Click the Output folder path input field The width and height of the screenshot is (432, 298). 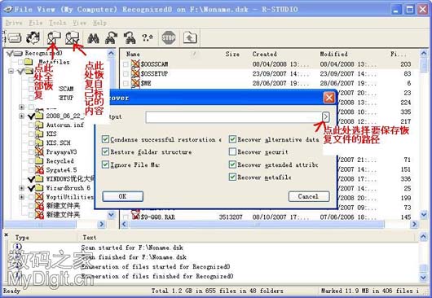(234, 117)
